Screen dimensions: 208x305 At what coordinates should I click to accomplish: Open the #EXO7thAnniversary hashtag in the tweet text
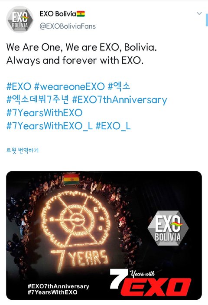(120, 100)
